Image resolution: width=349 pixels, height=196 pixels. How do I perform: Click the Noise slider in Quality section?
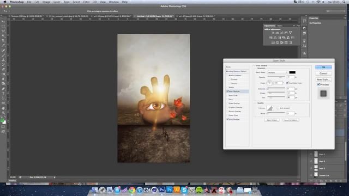[276, 113]
